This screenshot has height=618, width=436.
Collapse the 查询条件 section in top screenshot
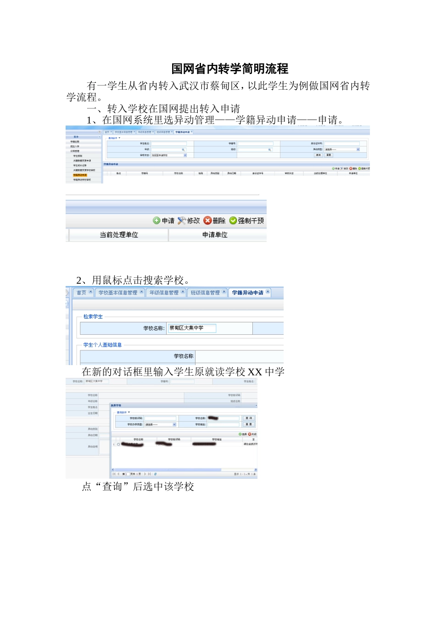[x=119, y=137]
